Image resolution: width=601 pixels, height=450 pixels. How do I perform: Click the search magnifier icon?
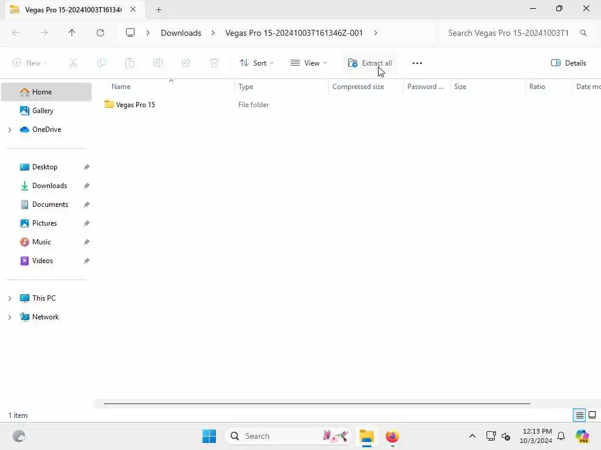tap(583, 33)
